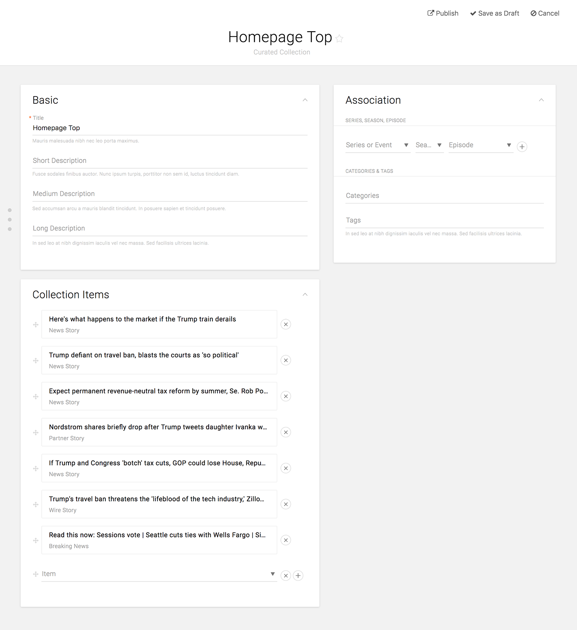The height and width of the screenshot is (630, 577).
Task: Remove the Nordstrom shares Partner Story item
Action: click(x=286, y=432)
